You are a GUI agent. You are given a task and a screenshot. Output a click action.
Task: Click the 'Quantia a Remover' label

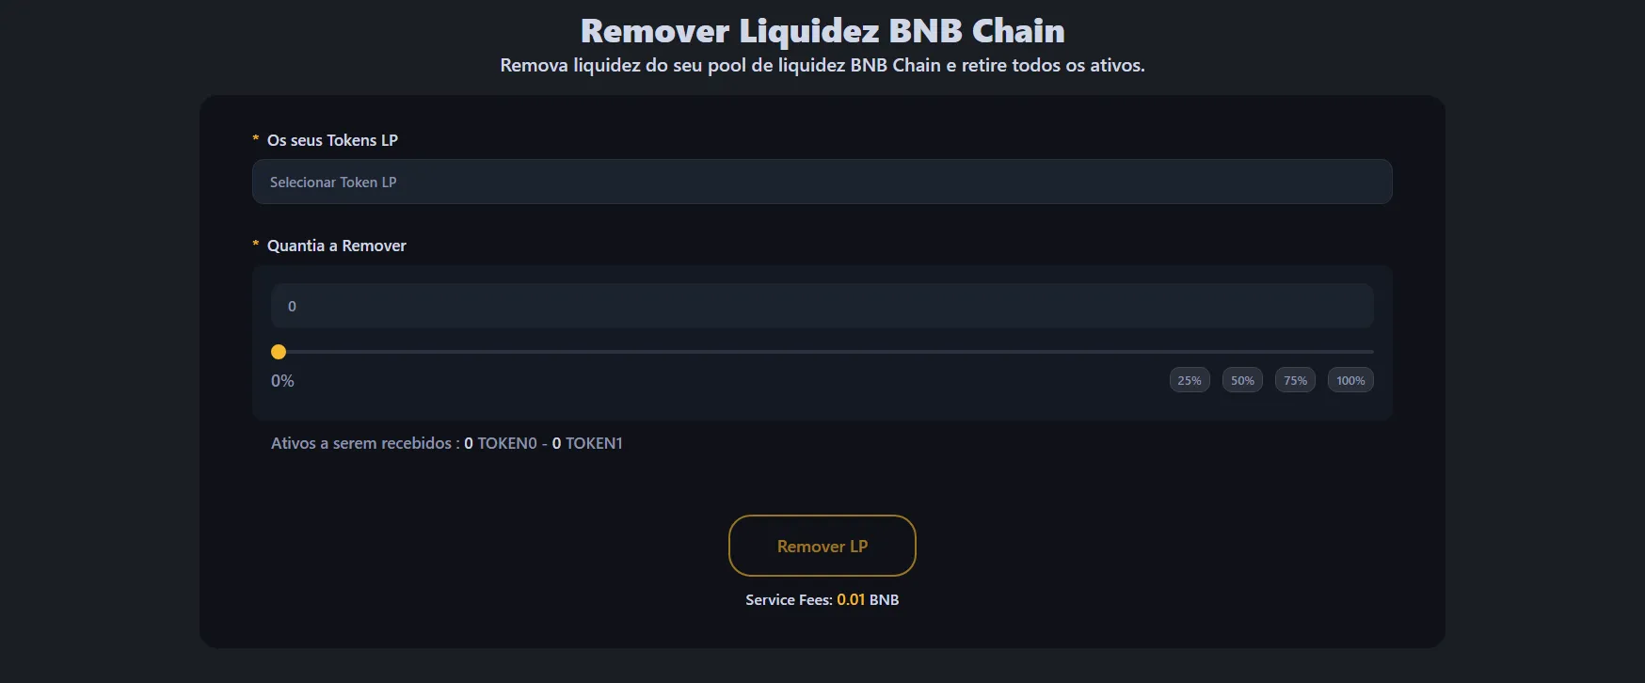click(x=336, y=246)
